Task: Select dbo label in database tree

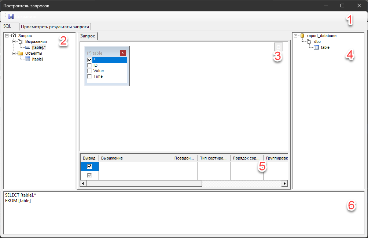Action: tap(317, 41)
